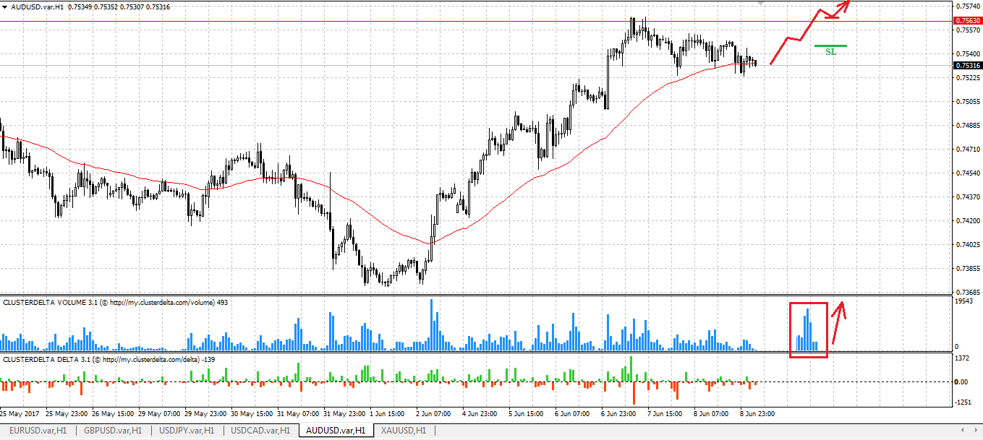Click the 6 Jun 07:00 time label
This screenshot has width=983, height=440.
572,415
